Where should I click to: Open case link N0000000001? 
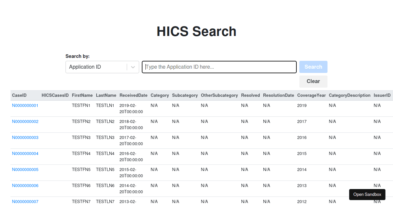(x=25, y=106)
